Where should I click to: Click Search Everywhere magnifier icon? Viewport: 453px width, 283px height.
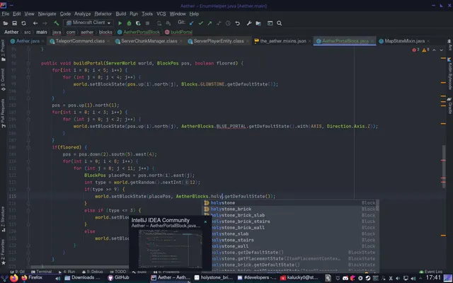click(279, 23)
